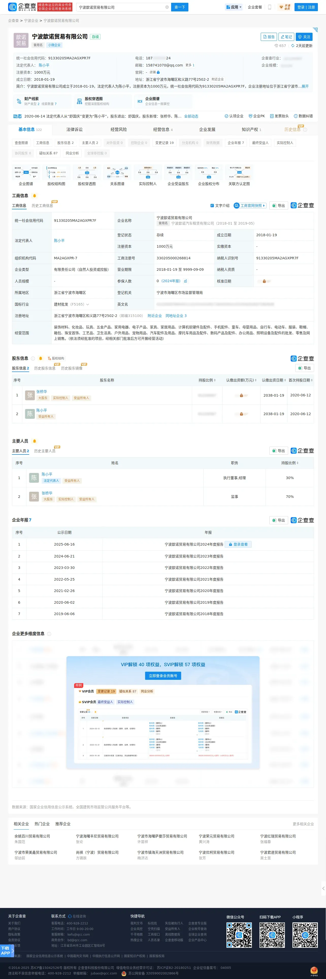Open the mobile phone app icon
Viewport: 326px width, 979px height.
[x=270, y=7]
